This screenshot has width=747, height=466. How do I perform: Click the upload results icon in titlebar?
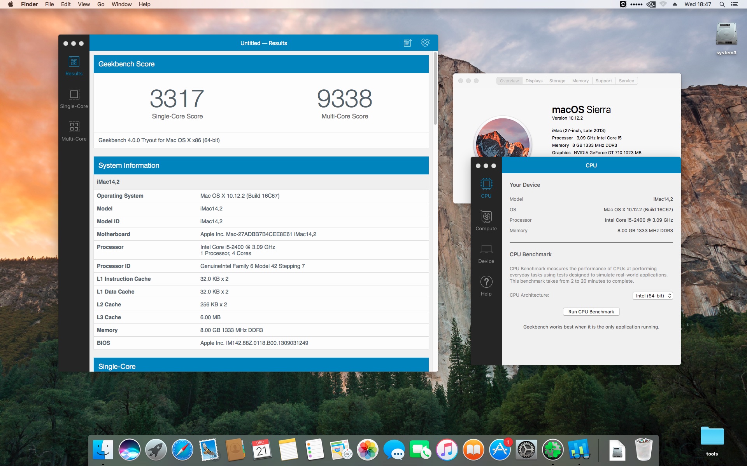point(407,43)
